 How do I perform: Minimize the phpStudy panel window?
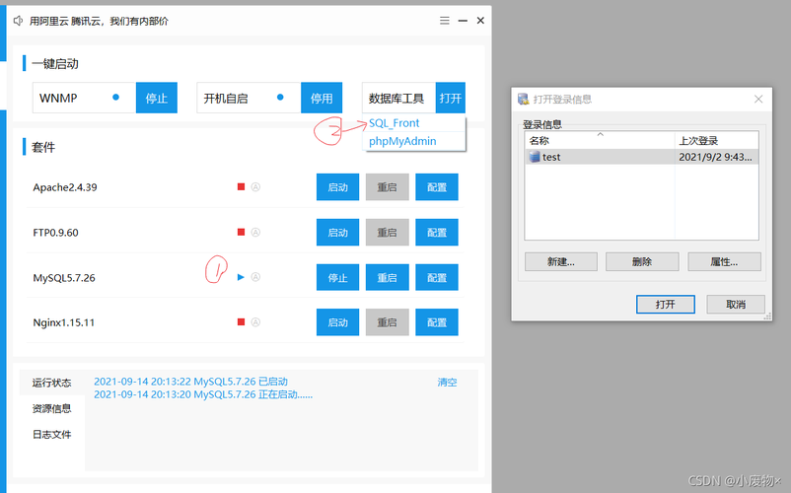coord(463,21)
